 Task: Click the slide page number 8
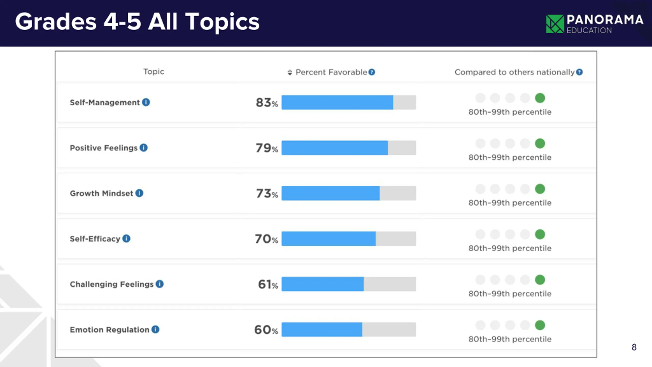[x=634, y=347]
